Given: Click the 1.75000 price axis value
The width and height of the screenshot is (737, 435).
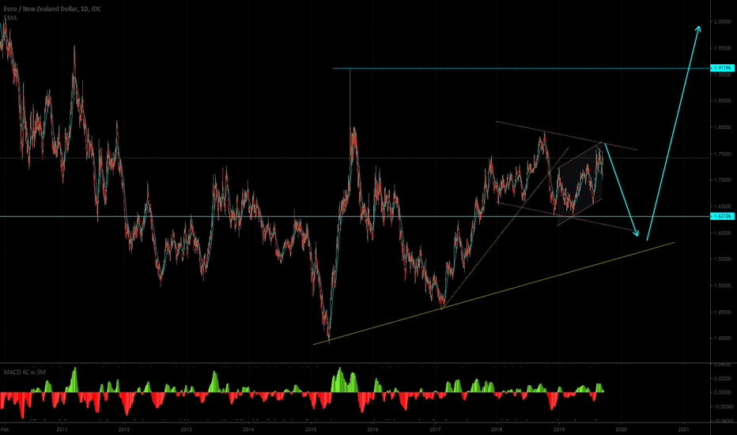Looking at the screenshot, I should click(x=723, y=153).
